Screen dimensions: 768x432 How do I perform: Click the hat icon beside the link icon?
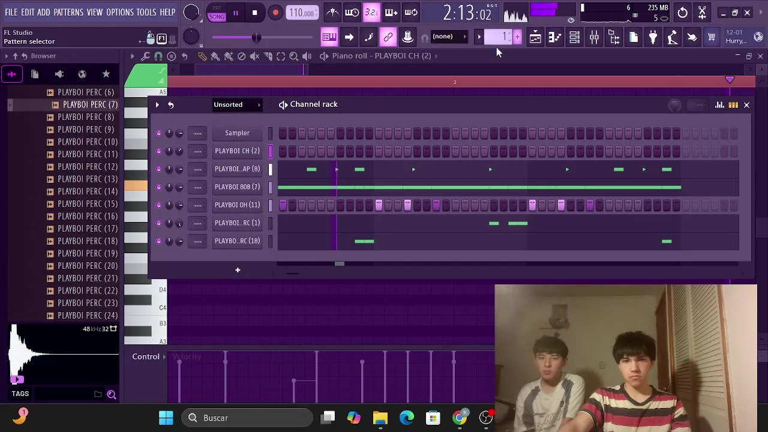407,37
